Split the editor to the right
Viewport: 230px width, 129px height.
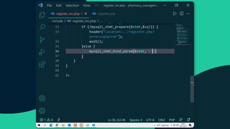pyautogui.click(x=181, y=14)
